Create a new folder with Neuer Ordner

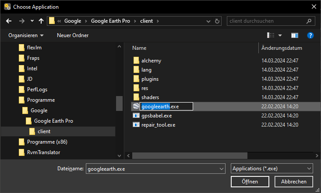point(73,35)
